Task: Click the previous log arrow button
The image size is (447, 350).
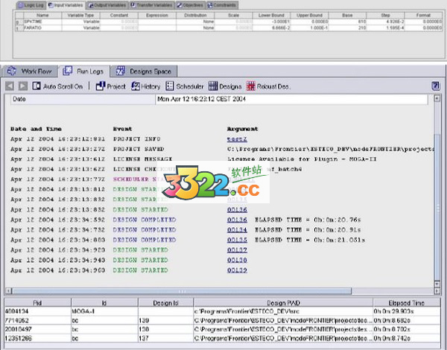Action: pyautogui.click(x=11, y=86)
